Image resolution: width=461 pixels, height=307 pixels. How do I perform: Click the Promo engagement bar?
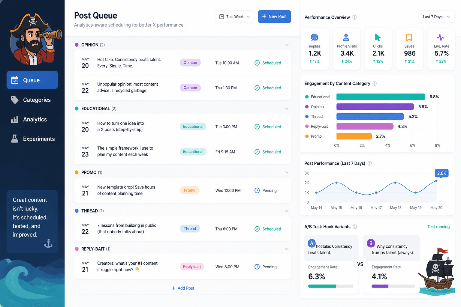pyautogui.click(x=354, y=136)
